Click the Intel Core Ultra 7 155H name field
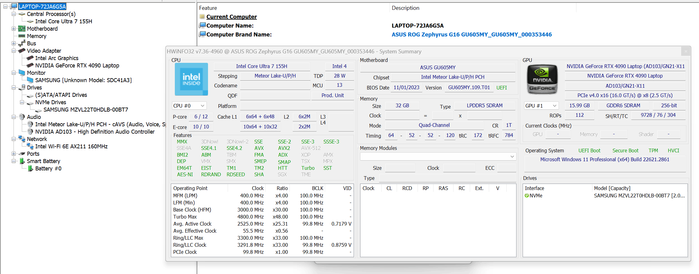This screenshot has width=699, height=274. point(262,66)
